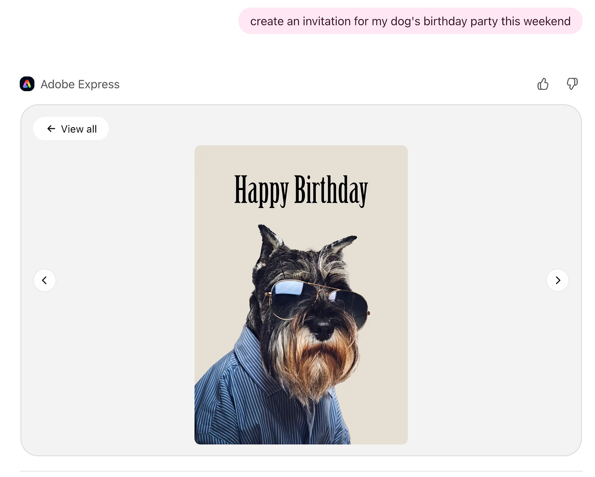This screenshot has width=595, height=477.
Task: Go back using the left carousel chevron
Action: pos(45,280)
